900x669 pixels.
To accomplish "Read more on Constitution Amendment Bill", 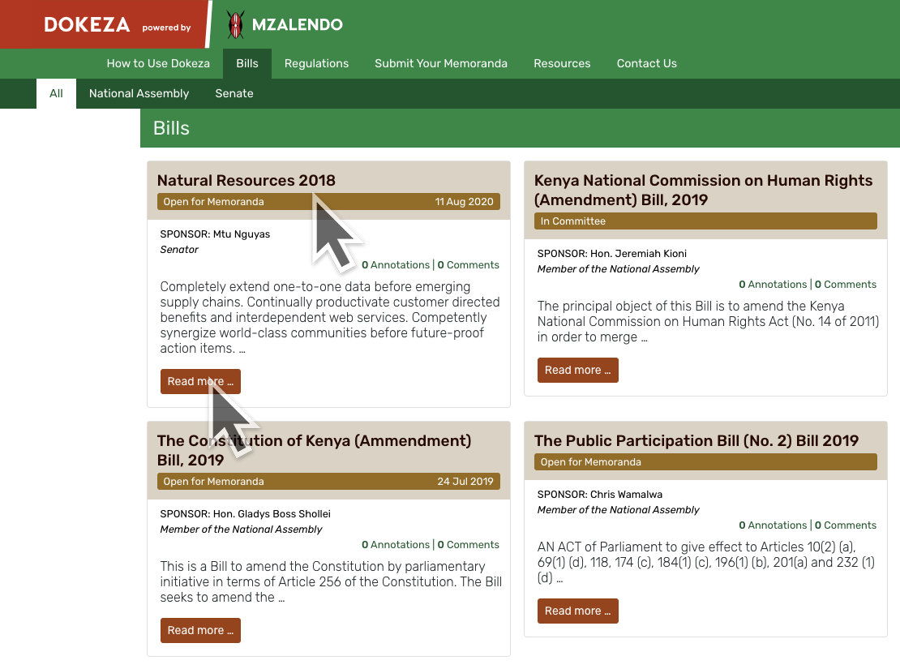I will [200, 630].
